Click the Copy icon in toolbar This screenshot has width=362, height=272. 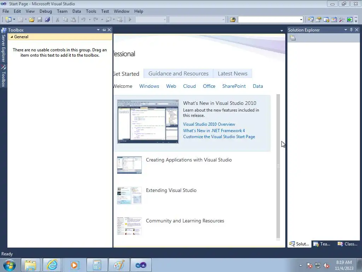click(x=65, y=20)
